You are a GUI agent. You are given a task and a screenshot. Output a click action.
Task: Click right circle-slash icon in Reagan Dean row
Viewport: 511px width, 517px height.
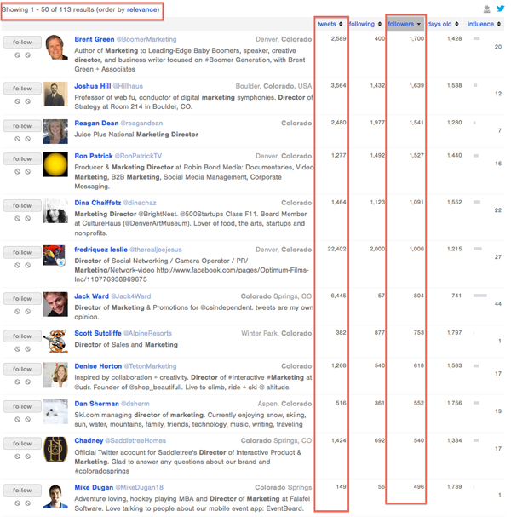click(x=28, y=139)
